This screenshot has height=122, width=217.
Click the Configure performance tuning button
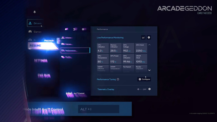pyautogui.click(x=144, y=79)
